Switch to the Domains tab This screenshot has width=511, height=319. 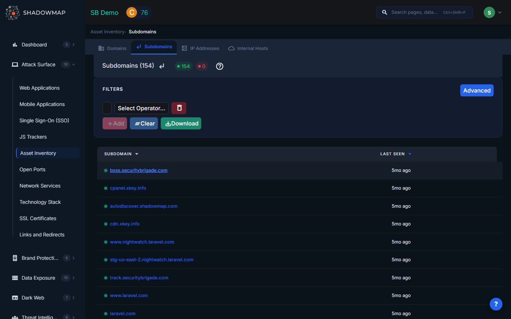pos(112,48)
